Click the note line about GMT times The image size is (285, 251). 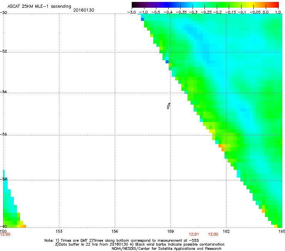pyautogui.click(x=122, y=241)
